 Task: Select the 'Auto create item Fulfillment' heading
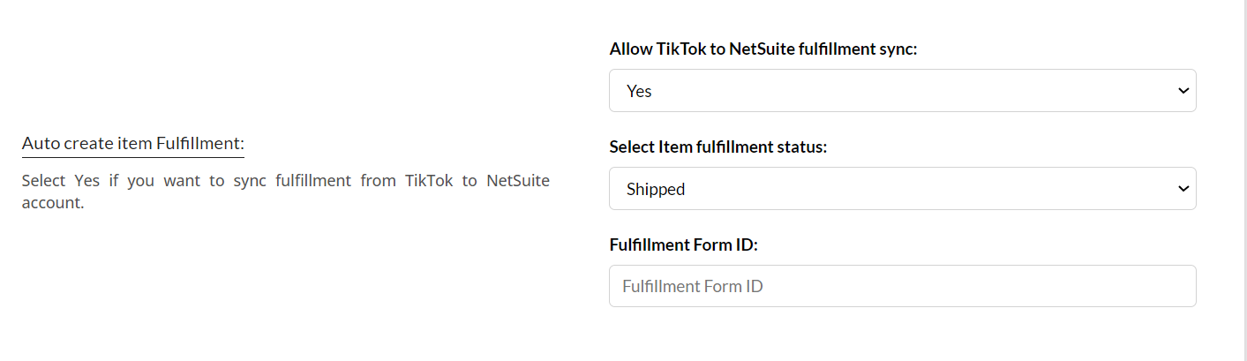click(132, 143)
